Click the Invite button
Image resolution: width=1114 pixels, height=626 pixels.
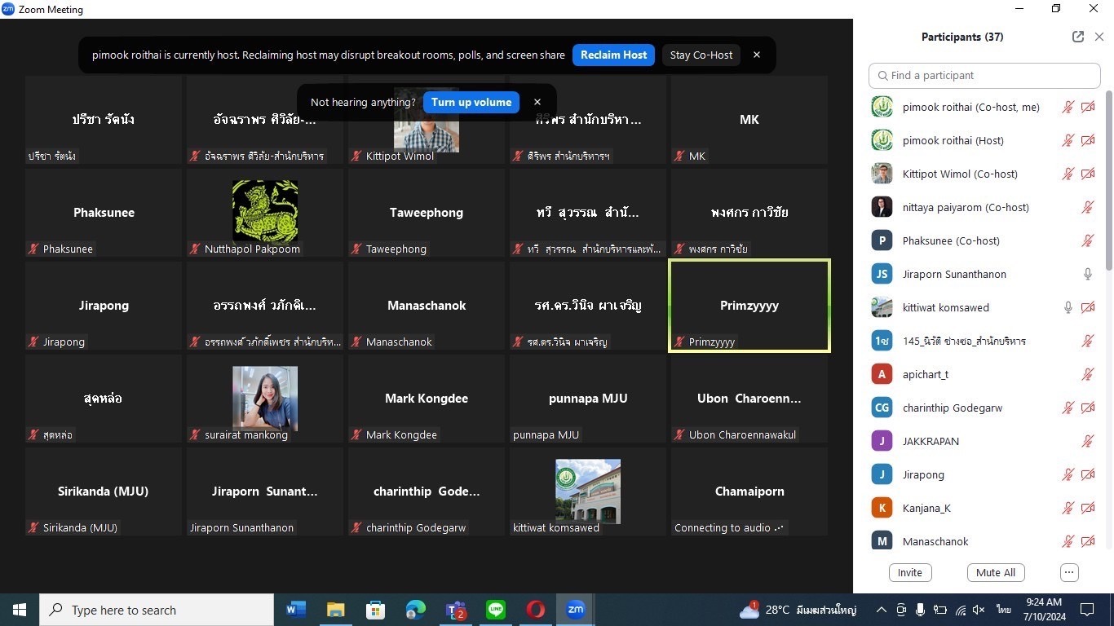[910, 572]
